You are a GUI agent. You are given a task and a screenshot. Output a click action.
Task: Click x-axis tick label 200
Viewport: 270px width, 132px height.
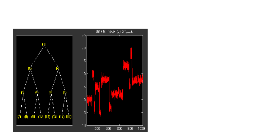point(98,128)
